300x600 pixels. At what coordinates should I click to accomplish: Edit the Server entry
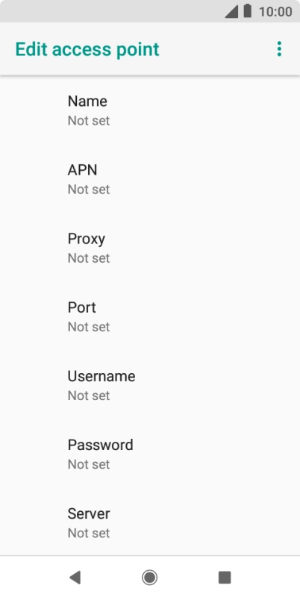pos(150,522)
